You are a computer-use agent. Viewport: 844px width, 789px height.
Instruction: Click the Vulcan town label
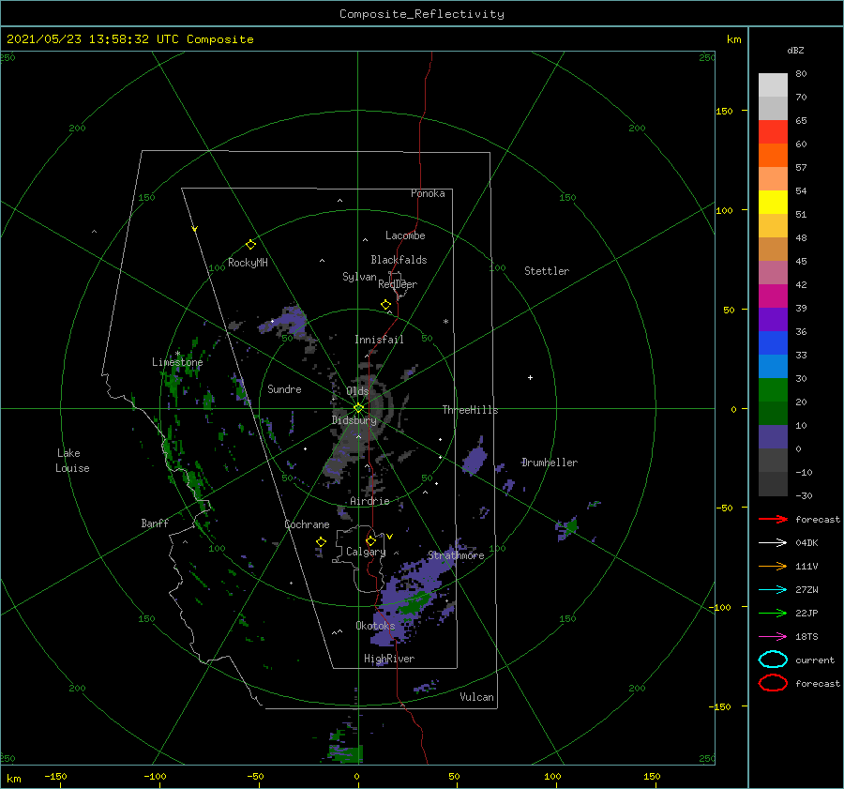click(477, 697)
